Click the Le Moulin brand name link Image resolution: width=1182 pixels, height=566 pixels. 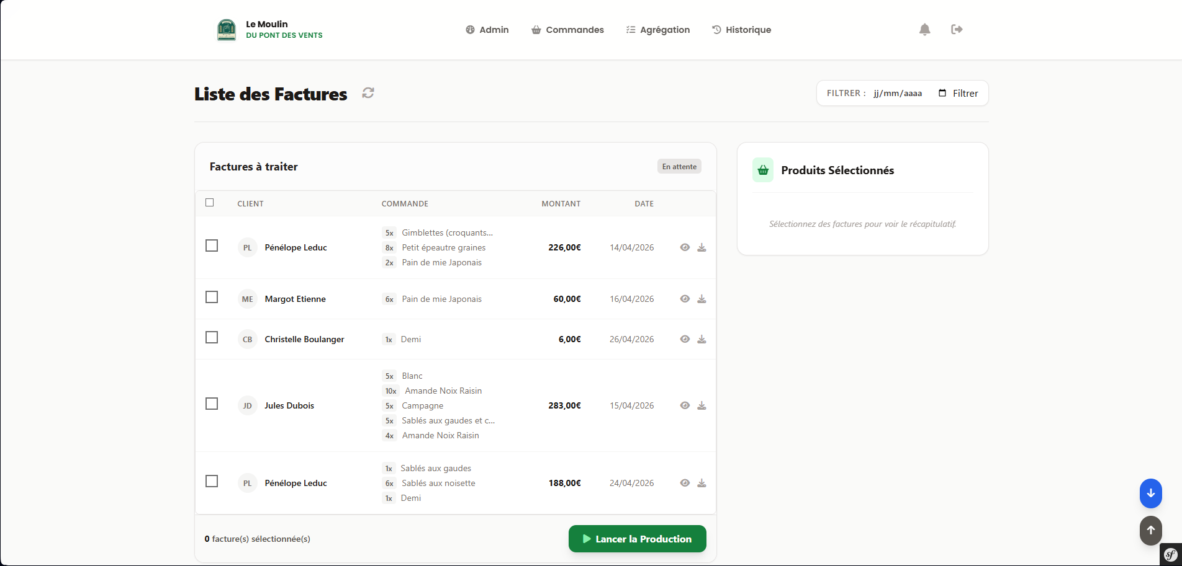[284, 29]
